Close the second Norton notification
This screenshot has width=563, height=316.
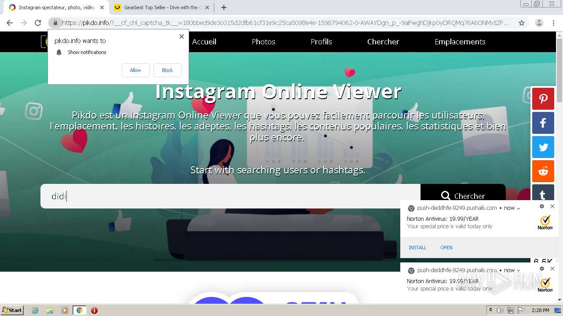[552, 269]
